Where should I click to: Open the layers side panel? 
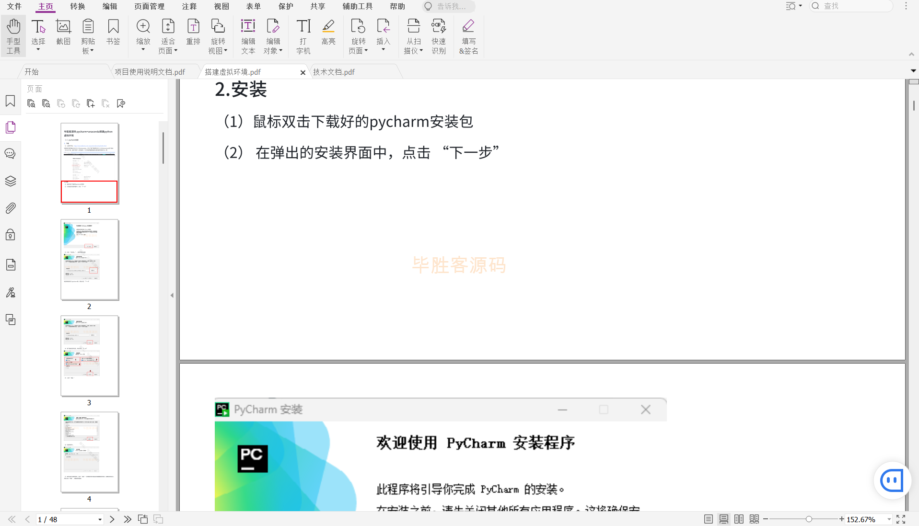(11, 181)
